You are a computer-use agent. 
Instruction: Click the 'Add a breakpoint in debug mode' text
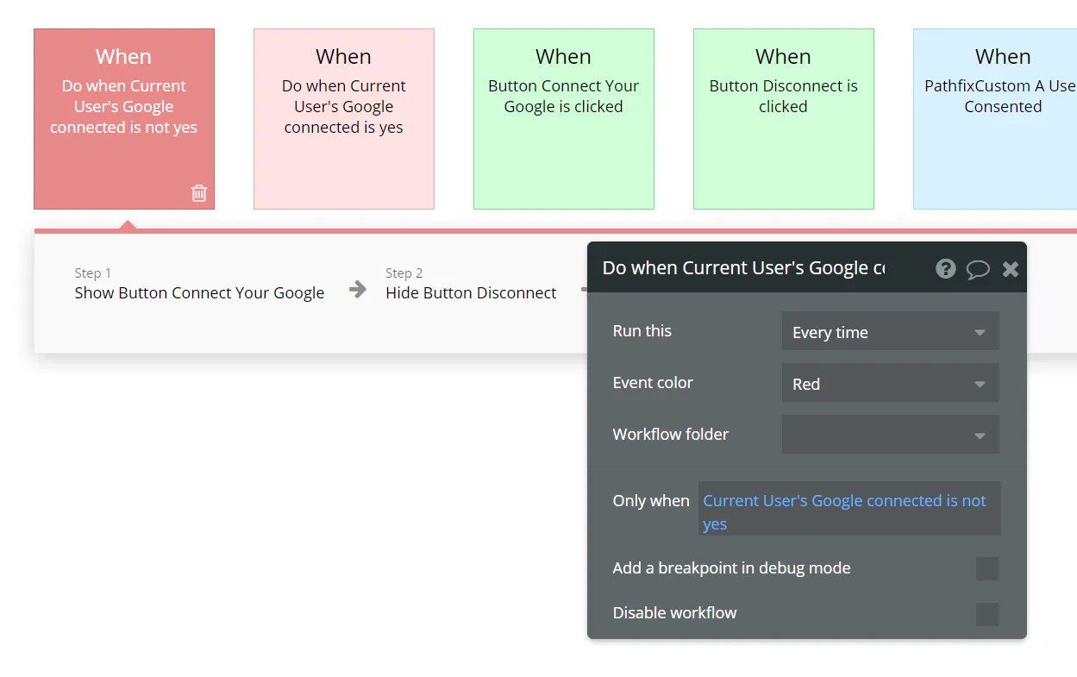click(732, 568)
